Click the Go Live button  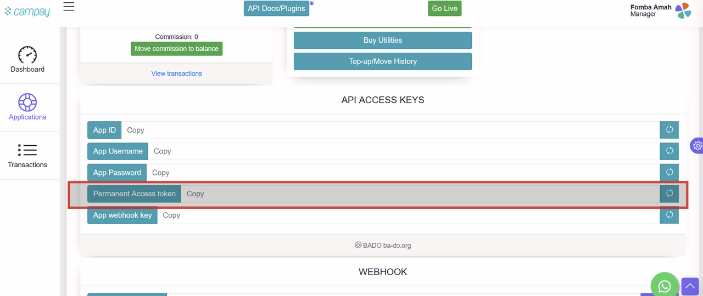pos(445,8)
